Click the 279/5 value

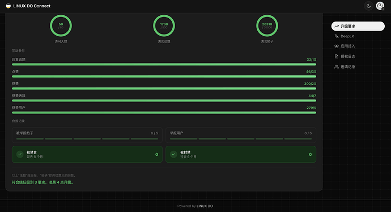(311, 108)
